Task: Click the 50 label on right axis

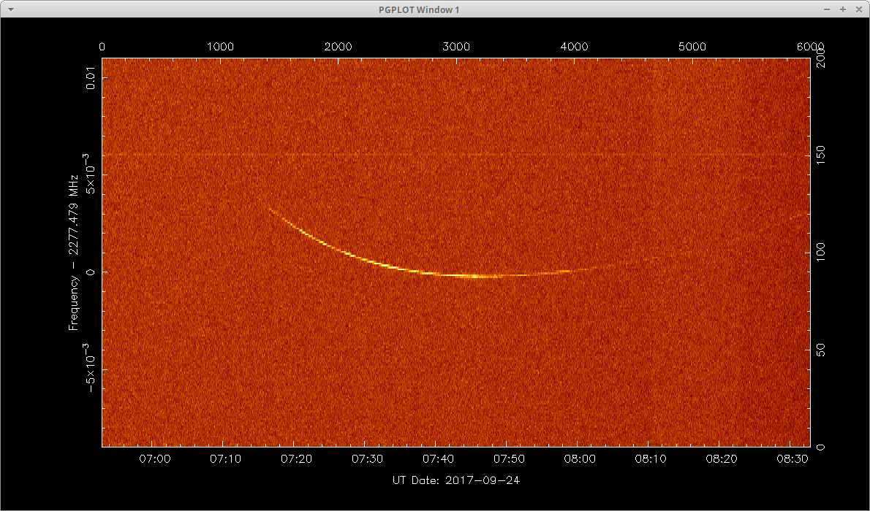Action: [x=820, y=350]
